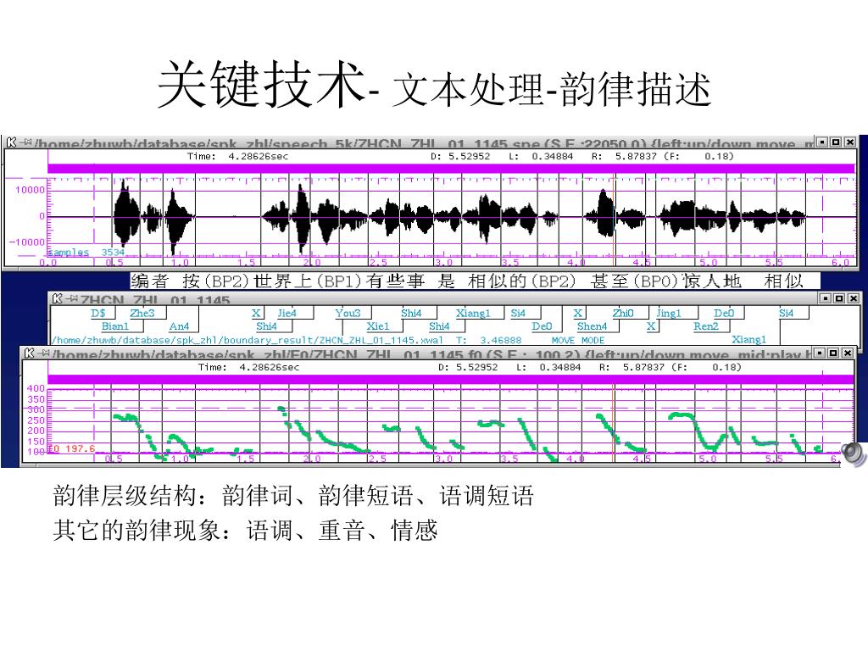Click the purple selection bar above the waveform

(x=451, y=169)
